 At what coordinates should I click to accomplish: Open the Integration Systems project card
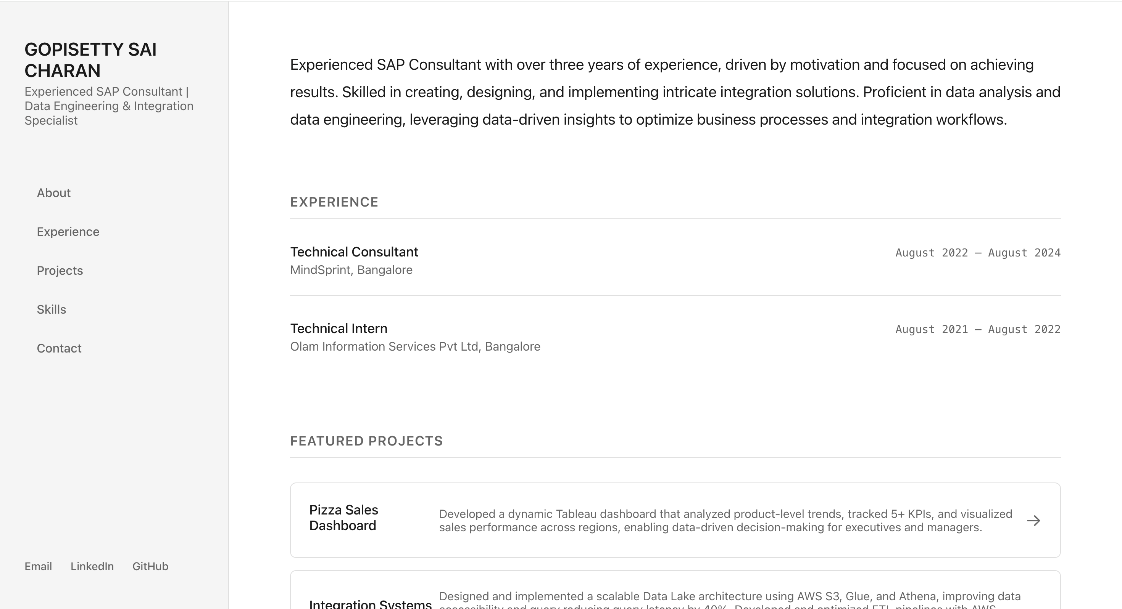pyautogui.click(x=370, y=603)
